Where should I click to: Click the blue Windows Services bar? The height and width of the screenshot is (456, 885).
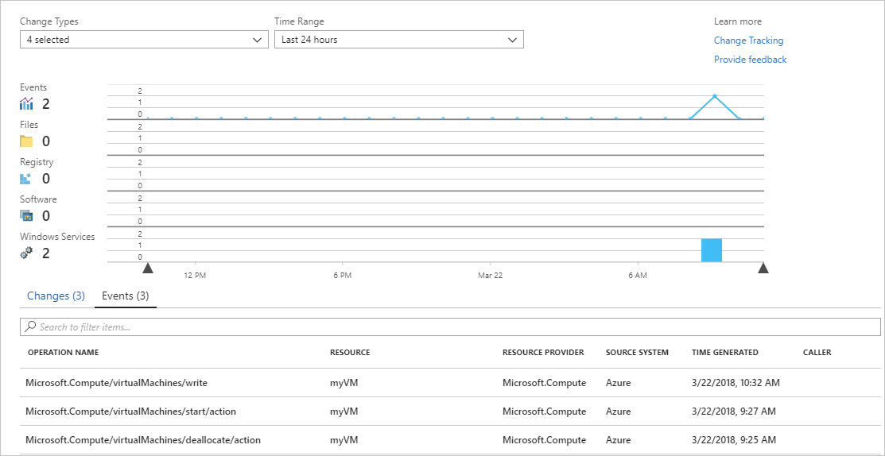point(712,250)
